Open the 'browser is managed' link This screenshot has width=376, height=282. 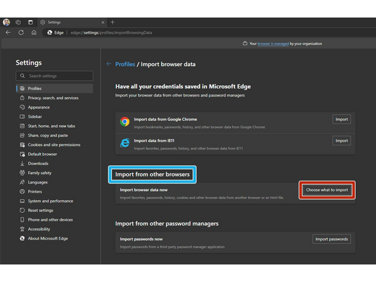coord(273,44)
